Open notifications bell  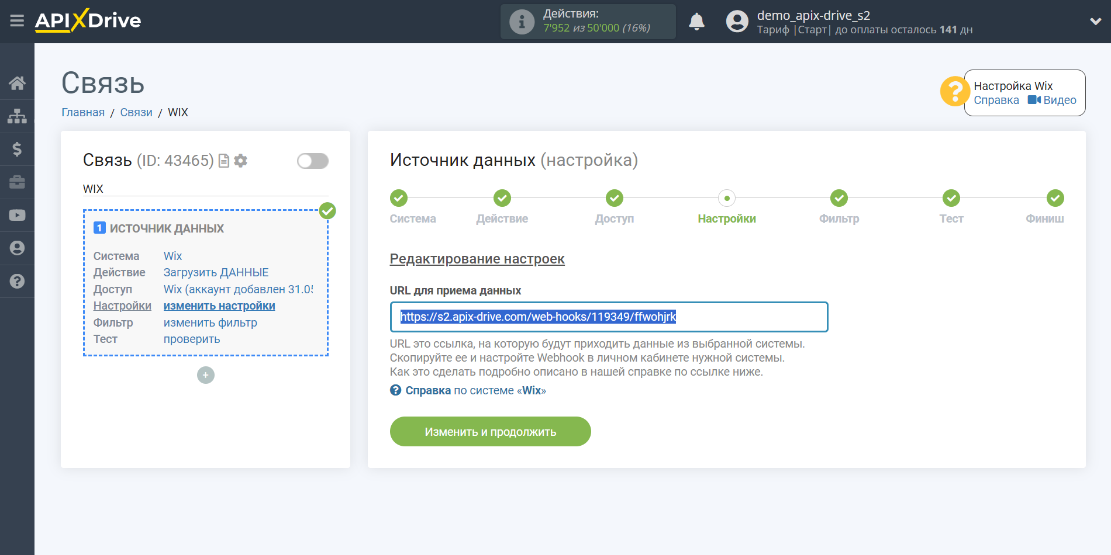(696, 22)
